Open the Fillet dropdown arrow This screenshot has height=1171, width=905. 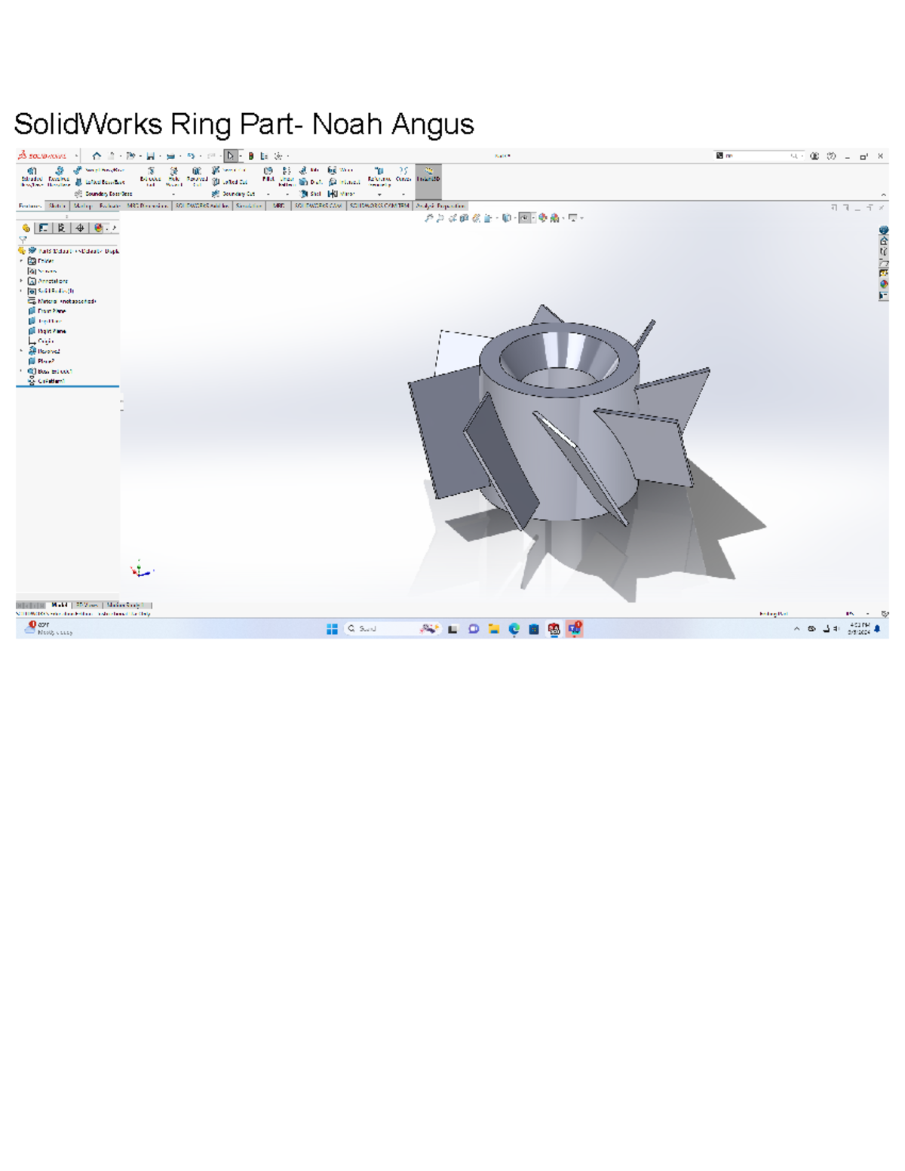coord(268,194)
